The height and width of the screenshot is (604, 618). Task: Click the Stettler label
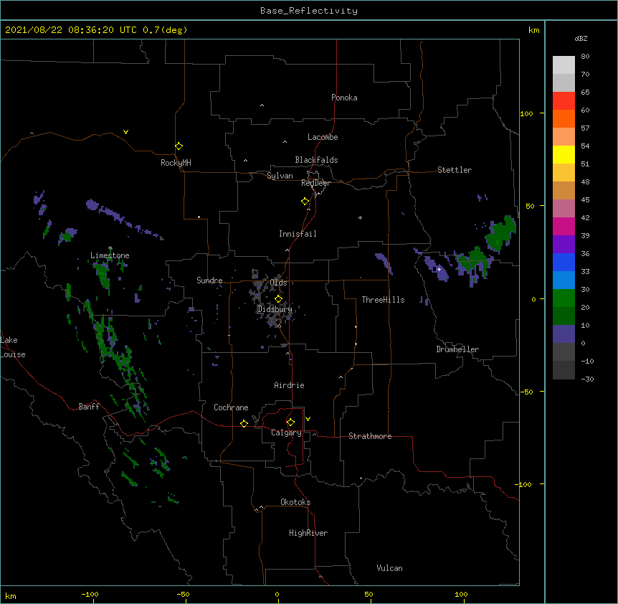point(455,170)
